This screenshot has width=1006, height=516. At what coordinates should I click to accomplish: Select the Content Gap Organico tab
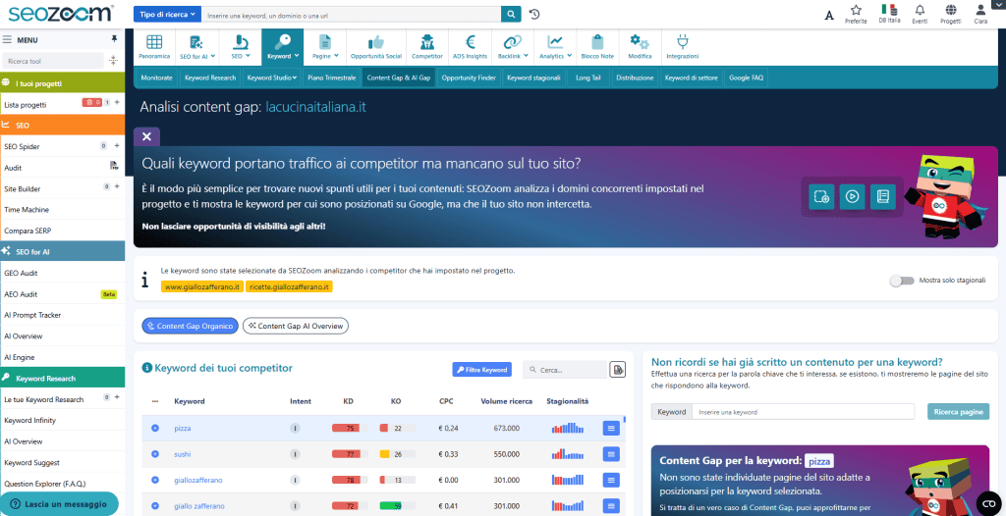coord(190,326)
